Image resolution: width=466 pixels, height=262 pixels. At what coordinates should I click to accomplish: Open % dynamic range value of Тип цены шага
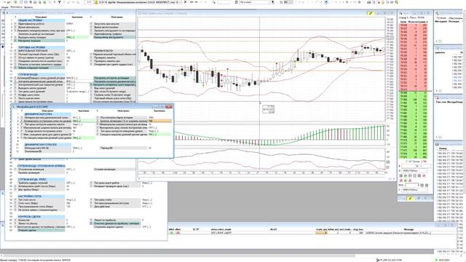point(77,92)
